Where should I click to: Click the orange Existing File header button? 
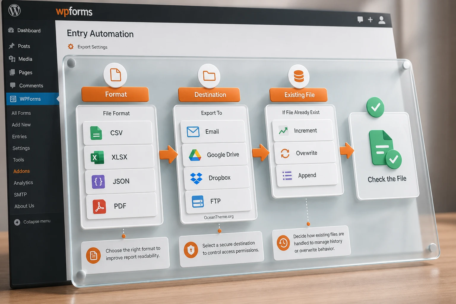click(x=299, y=95)
